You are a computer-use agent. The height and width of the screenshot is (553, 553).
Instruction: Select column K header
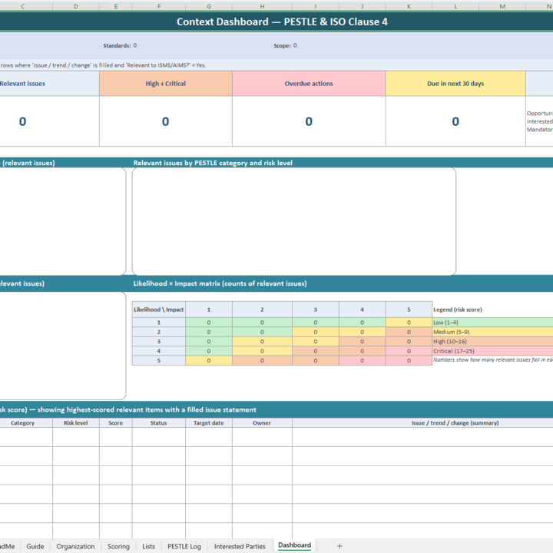409,6
